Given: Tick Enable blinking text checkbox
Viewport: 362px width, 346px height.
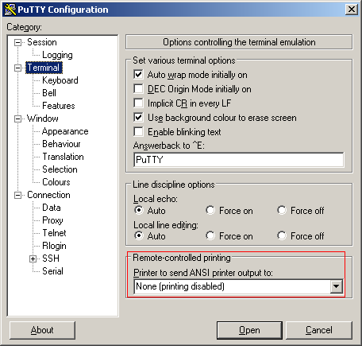Looking at the screenshot, I should (138, 132).
